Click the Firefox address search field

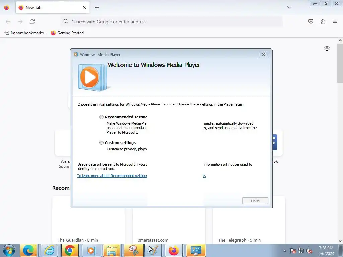(x=172, y=22)
